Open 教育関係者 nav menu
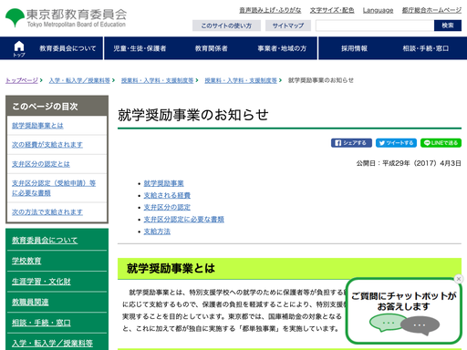467x350 pixels. [212, 48]
